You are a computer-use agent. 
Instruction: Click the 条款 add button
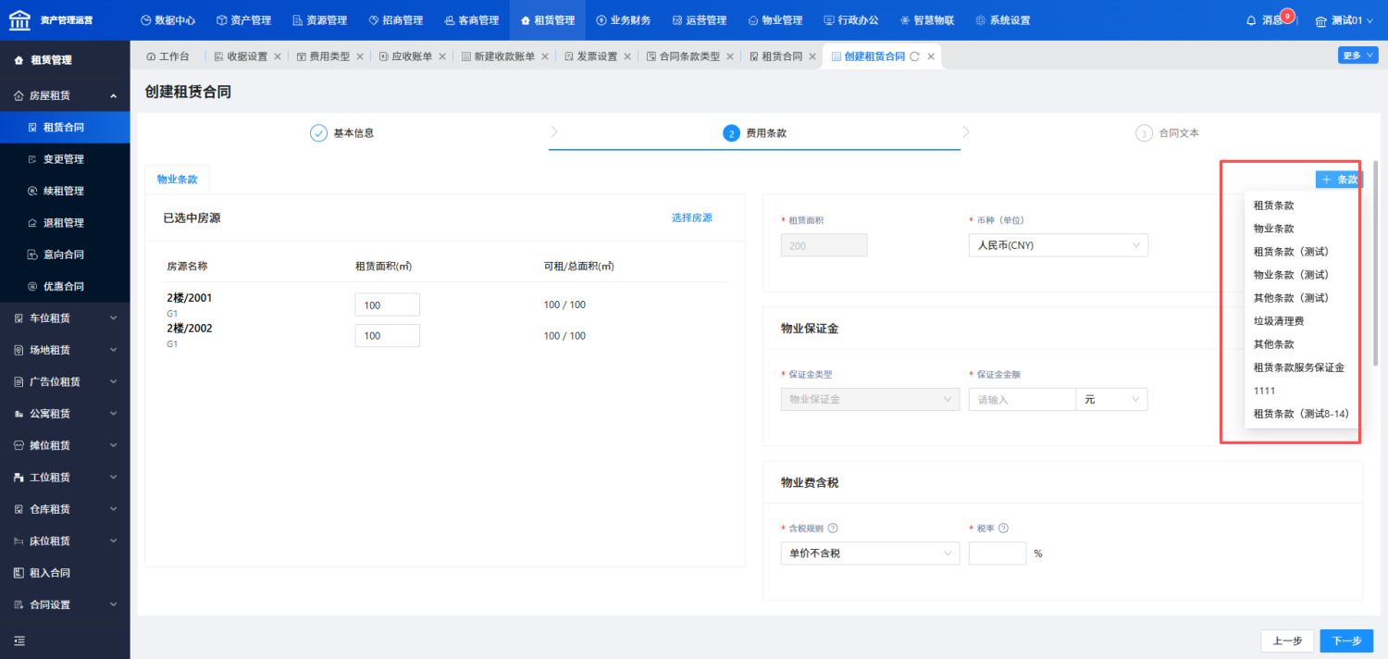1339,180
